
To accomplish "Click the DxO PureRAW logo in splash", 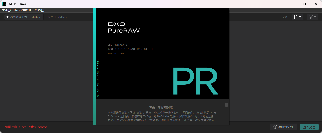I will pos(124,28).
